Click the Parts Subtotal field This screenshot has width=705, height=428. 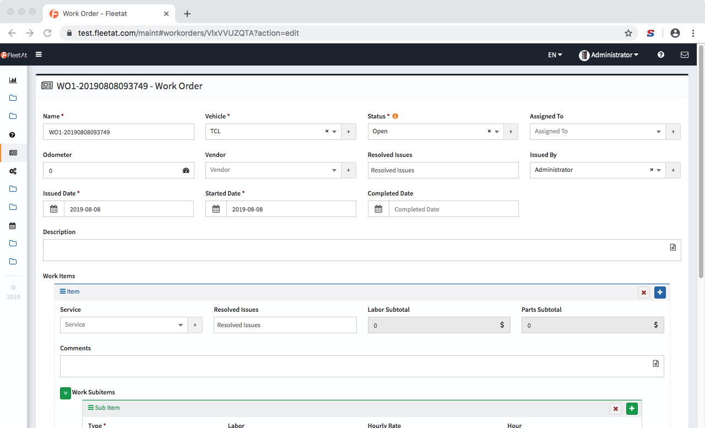[593, 325]
